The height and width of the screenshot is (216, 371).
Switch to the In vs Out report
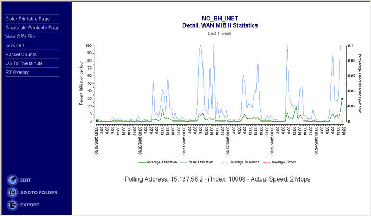pyautogui.click(x=15, y=46)
